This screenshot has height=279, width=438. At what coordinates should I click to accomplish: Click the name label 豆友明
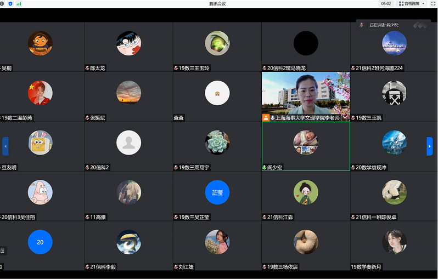pos(9,167)
